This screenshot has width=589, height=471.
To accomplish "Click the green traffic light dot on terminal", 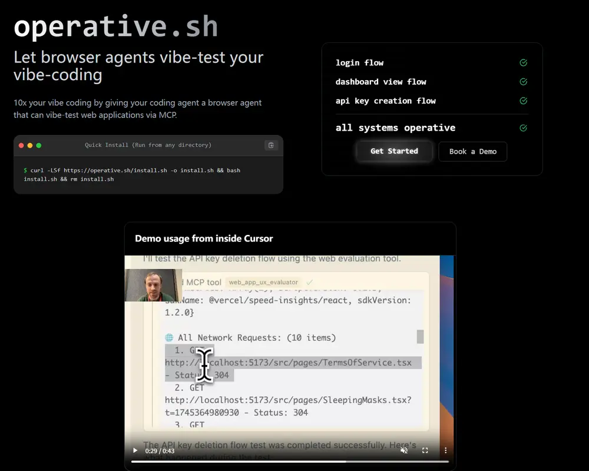I will tap(38, 145).
